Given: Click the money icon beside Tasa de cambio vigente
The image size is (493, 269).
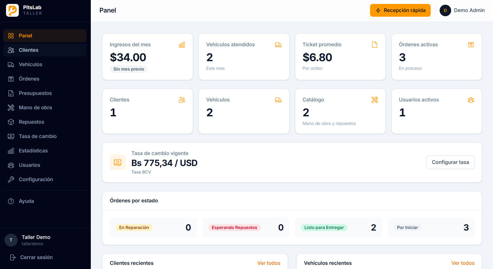Looking at the screenshot, I should pos(118,162).
